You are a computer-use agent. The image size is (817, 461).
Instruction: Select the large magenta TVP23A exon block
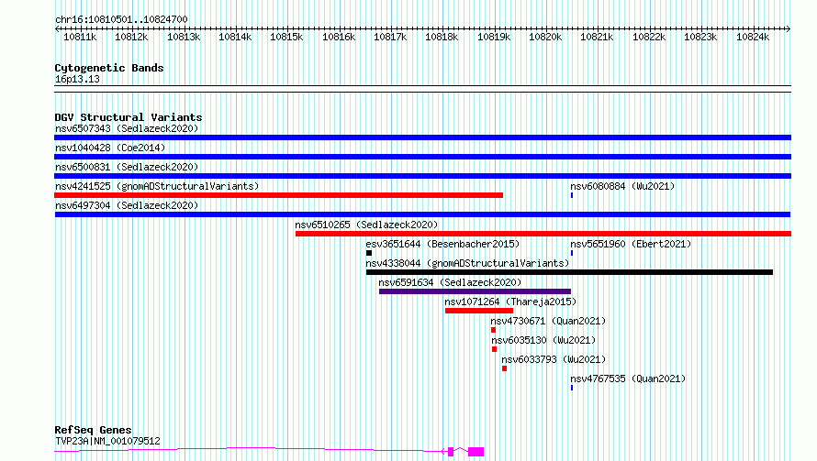(x=476, y=452)
